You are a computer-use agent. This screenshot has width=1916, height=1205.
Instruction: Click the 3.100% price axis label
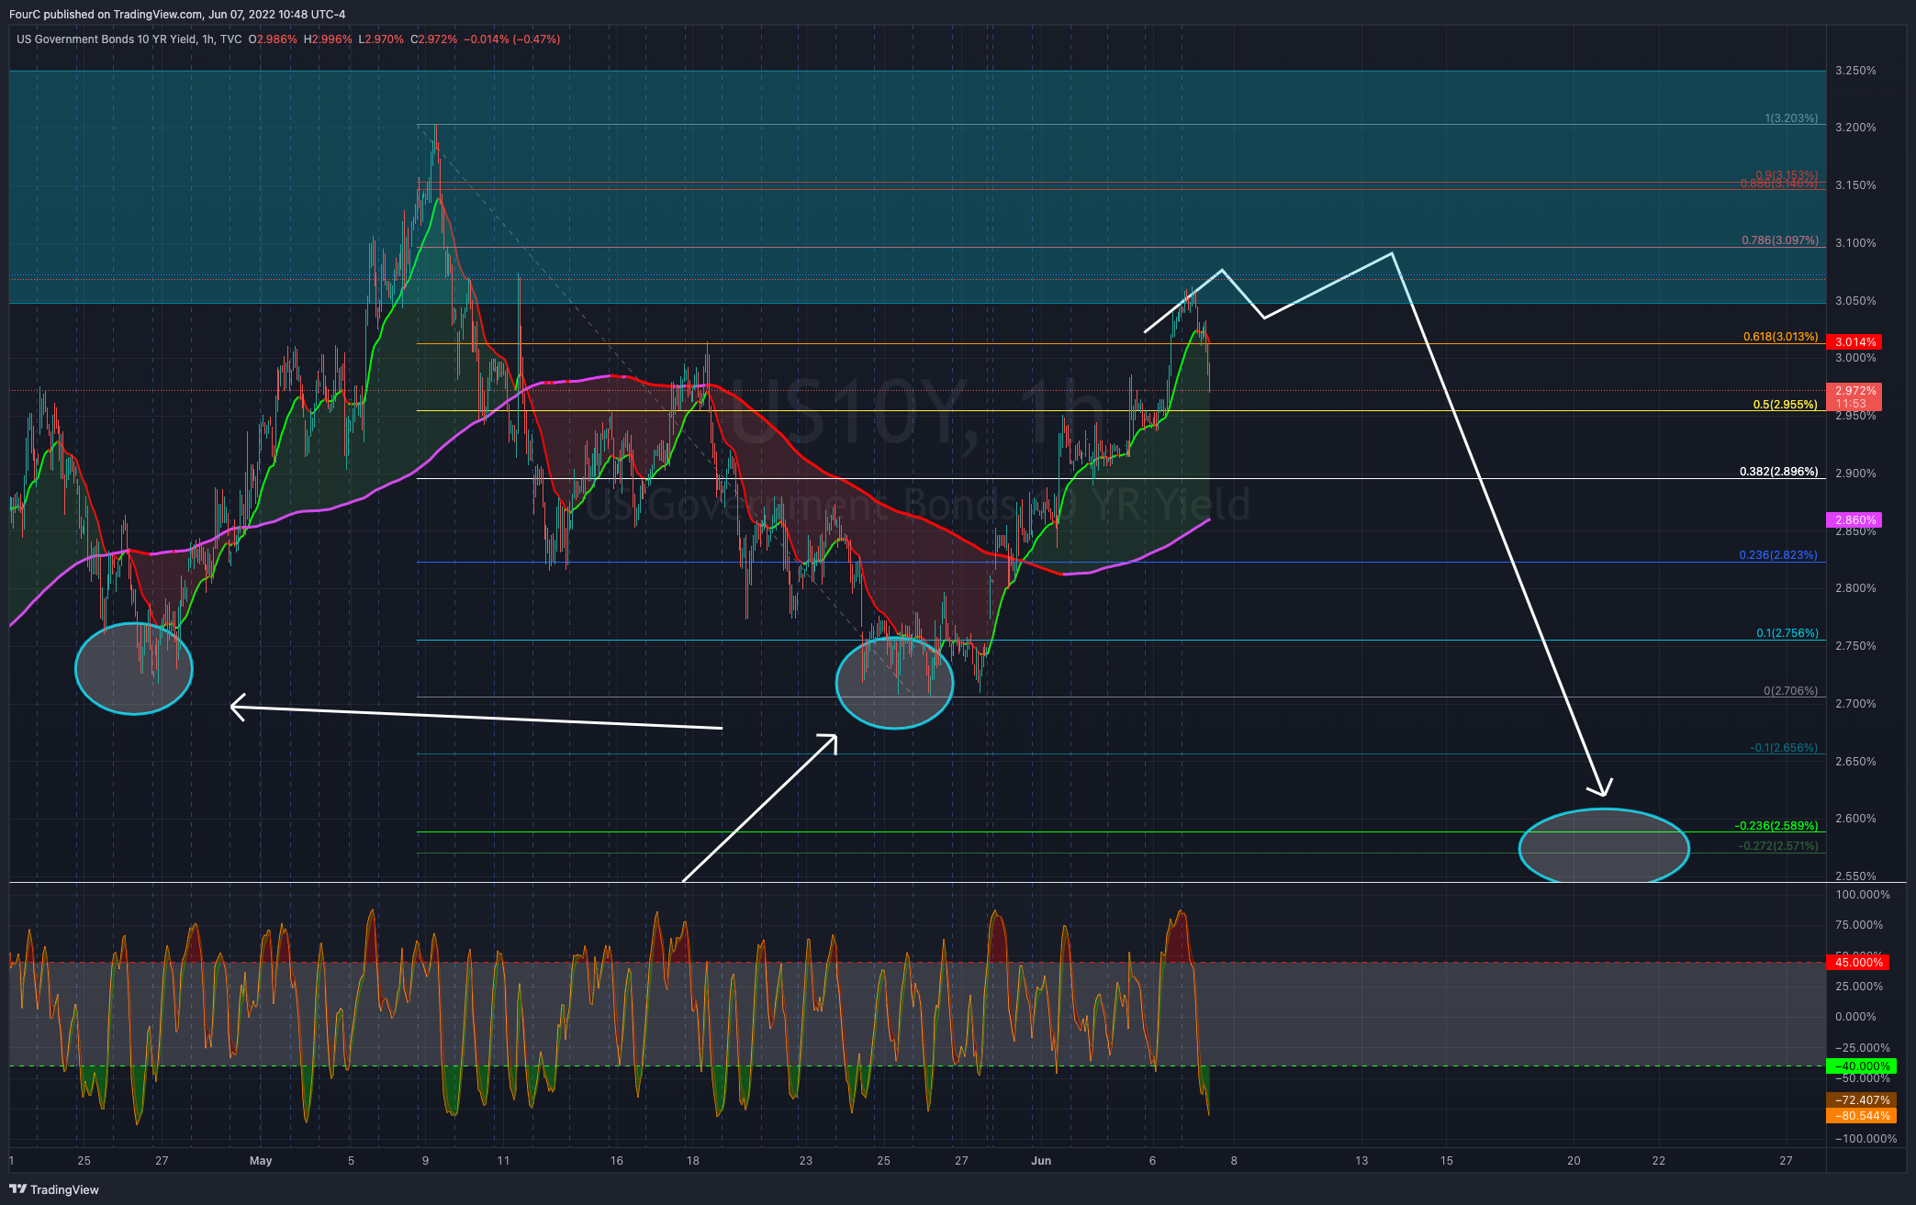(x=1855, y=243)
